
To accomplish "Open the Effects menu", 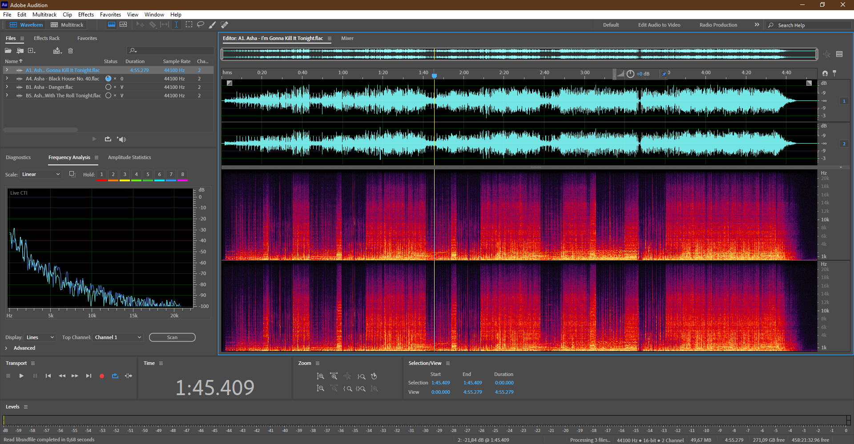I will (x=86, y=15).
